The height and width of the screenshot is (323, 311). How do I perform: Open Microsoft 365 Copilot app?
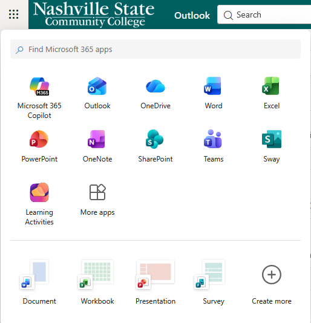tap(39, 98)
